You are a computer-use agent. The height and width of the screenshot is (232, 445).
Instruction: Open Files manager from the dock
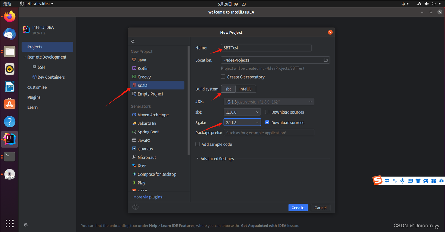click(10, 52)
